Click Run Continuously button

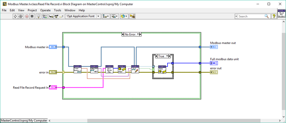pos(20,16)
